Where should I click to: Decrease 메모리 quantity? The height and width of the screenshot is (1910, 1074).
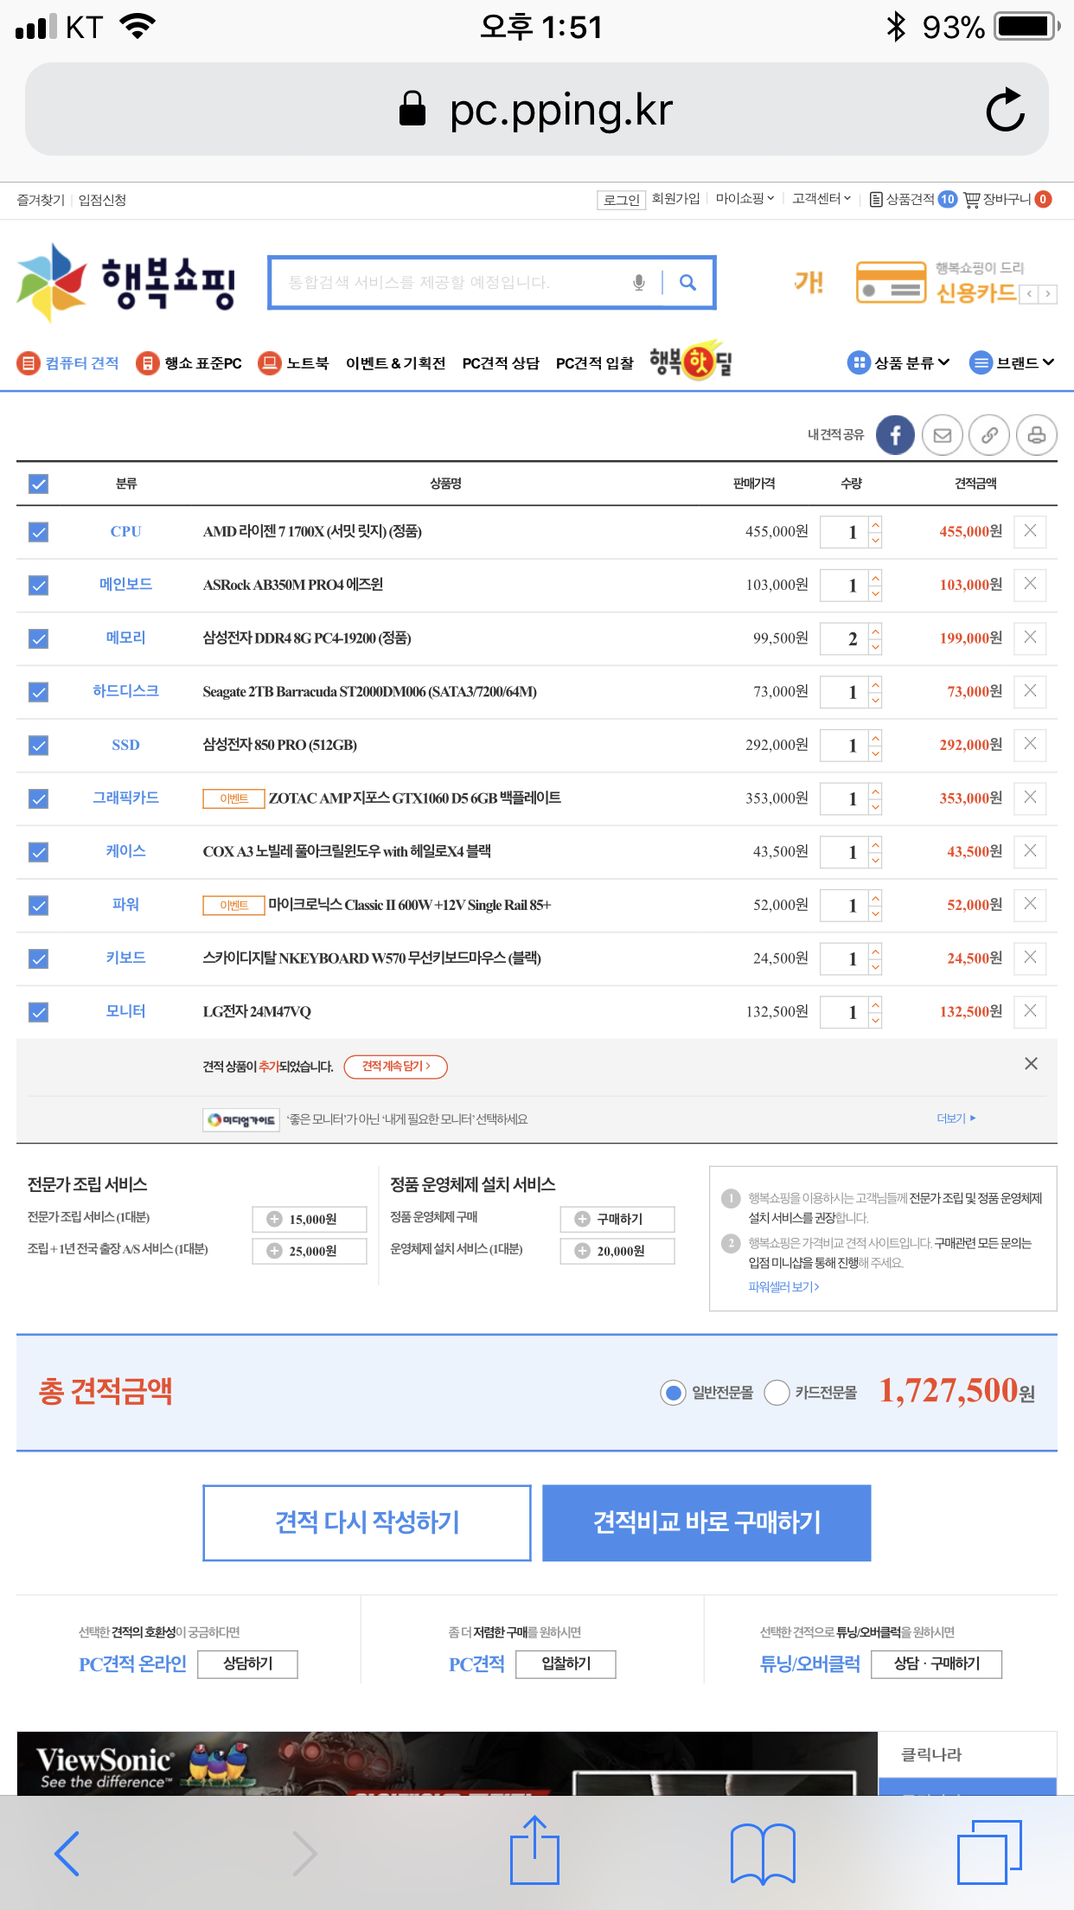pos(875,646)
